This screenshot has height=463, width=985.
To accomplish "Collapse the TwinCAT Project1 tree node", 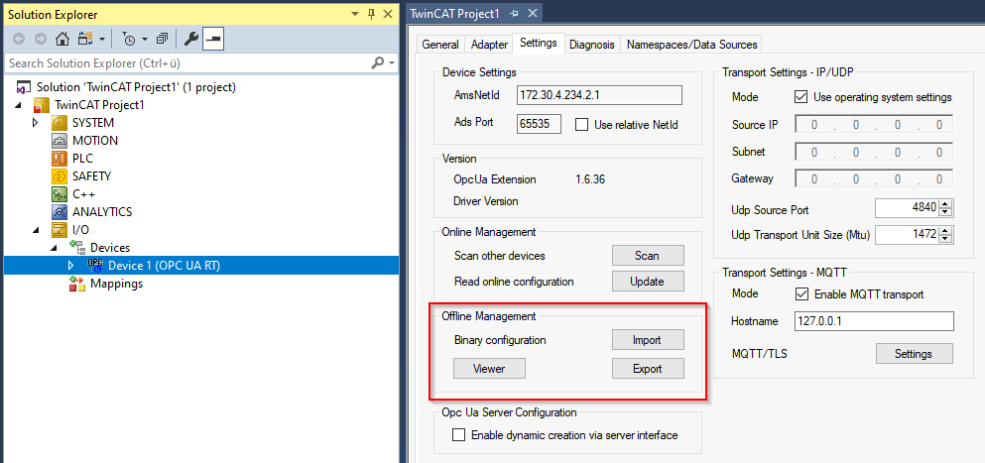I will click(x=18, y=105).
